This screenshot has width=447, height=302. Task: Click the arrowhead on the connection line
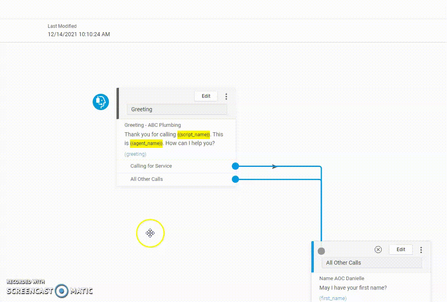274,166
